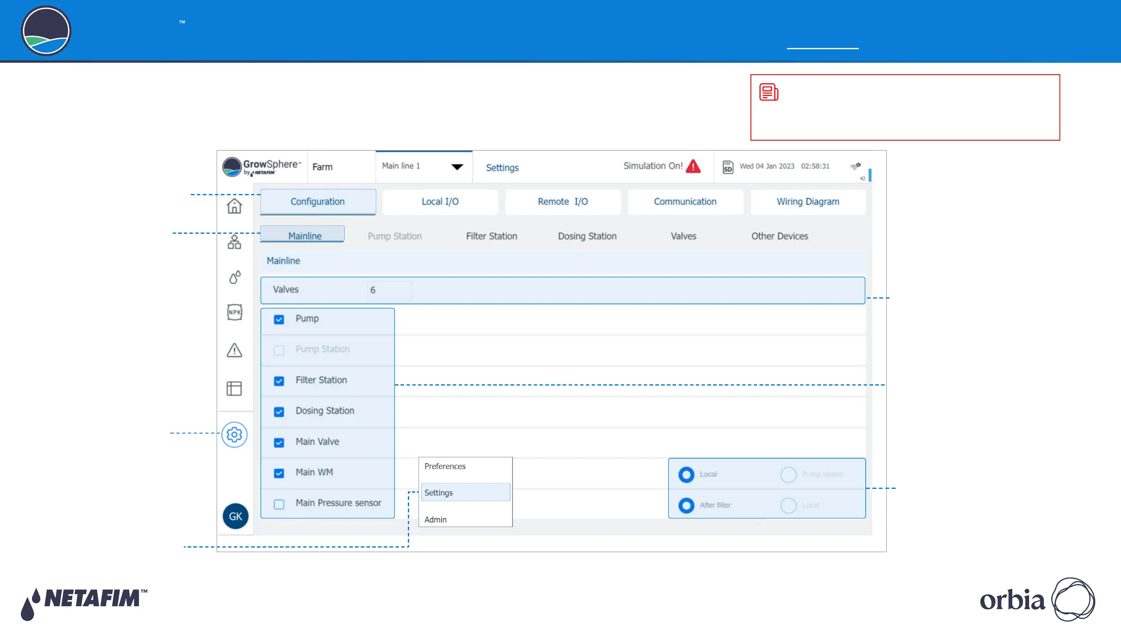The width and height of the screenshot is (1121, 630).
Task: Toggle the disabled Pump Station checkbox
Action: 279,350
